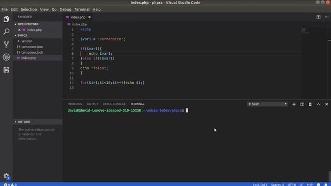Open the Manage gear menu
The height and width of the screenshot is (186, 331).
tap(6, 176)
